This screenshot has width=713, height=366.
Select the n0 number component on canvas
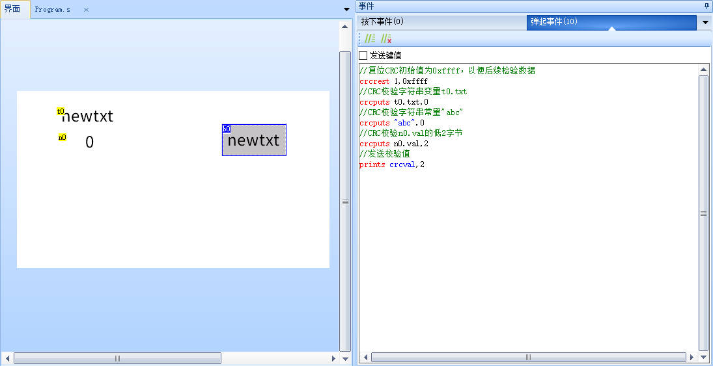[89, 142]
